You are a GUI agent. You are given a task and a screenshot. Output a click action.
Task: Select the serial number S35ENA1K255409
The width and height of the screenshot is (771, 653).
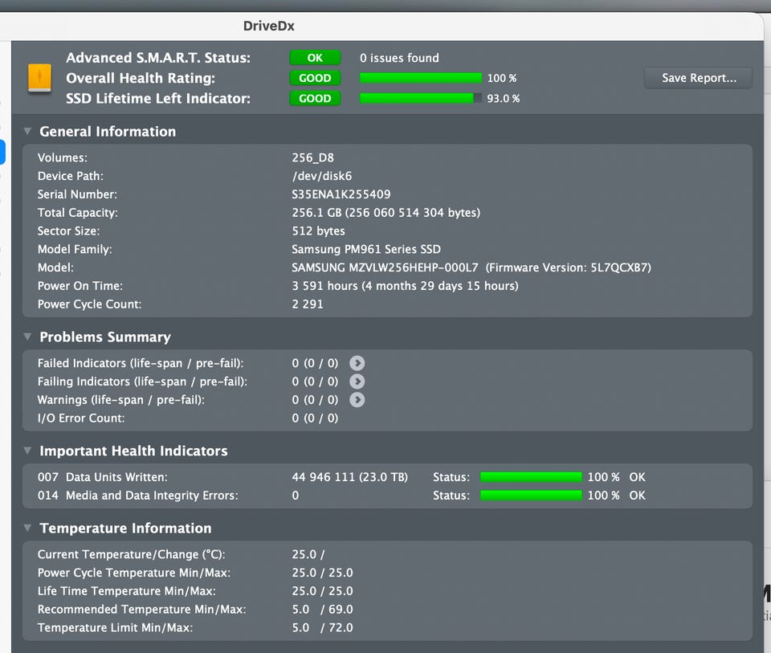[x=341, y=194]
